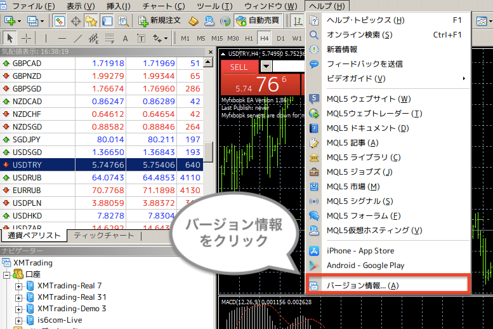Toggle the Navigator star-folder icon
The width and height of the screenshot is (493, 329).
91,21
